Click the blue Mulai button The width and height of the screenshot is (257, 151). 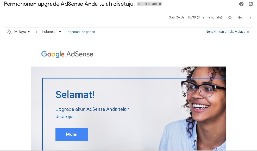tap(72, 134)
